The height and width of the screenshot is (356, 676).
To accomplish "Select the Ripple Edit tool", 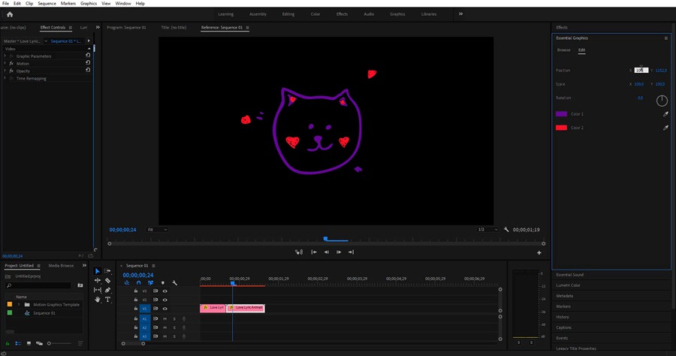I will click(x=98, y=281).
